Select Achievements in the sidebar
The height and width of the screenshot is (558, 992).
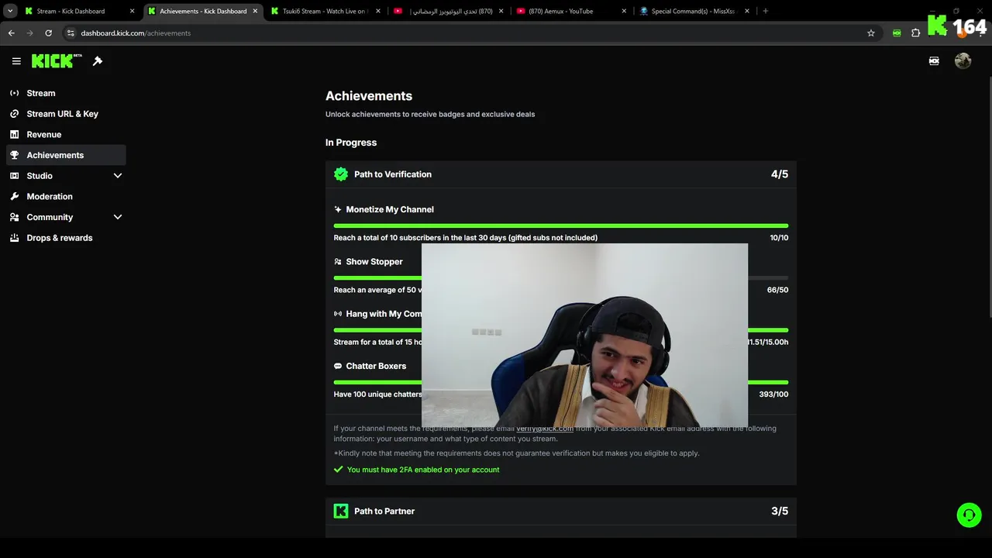(66, 155)
